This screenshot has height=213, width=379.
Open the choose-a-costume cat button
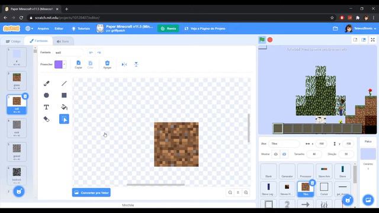[x=19, y=192]
